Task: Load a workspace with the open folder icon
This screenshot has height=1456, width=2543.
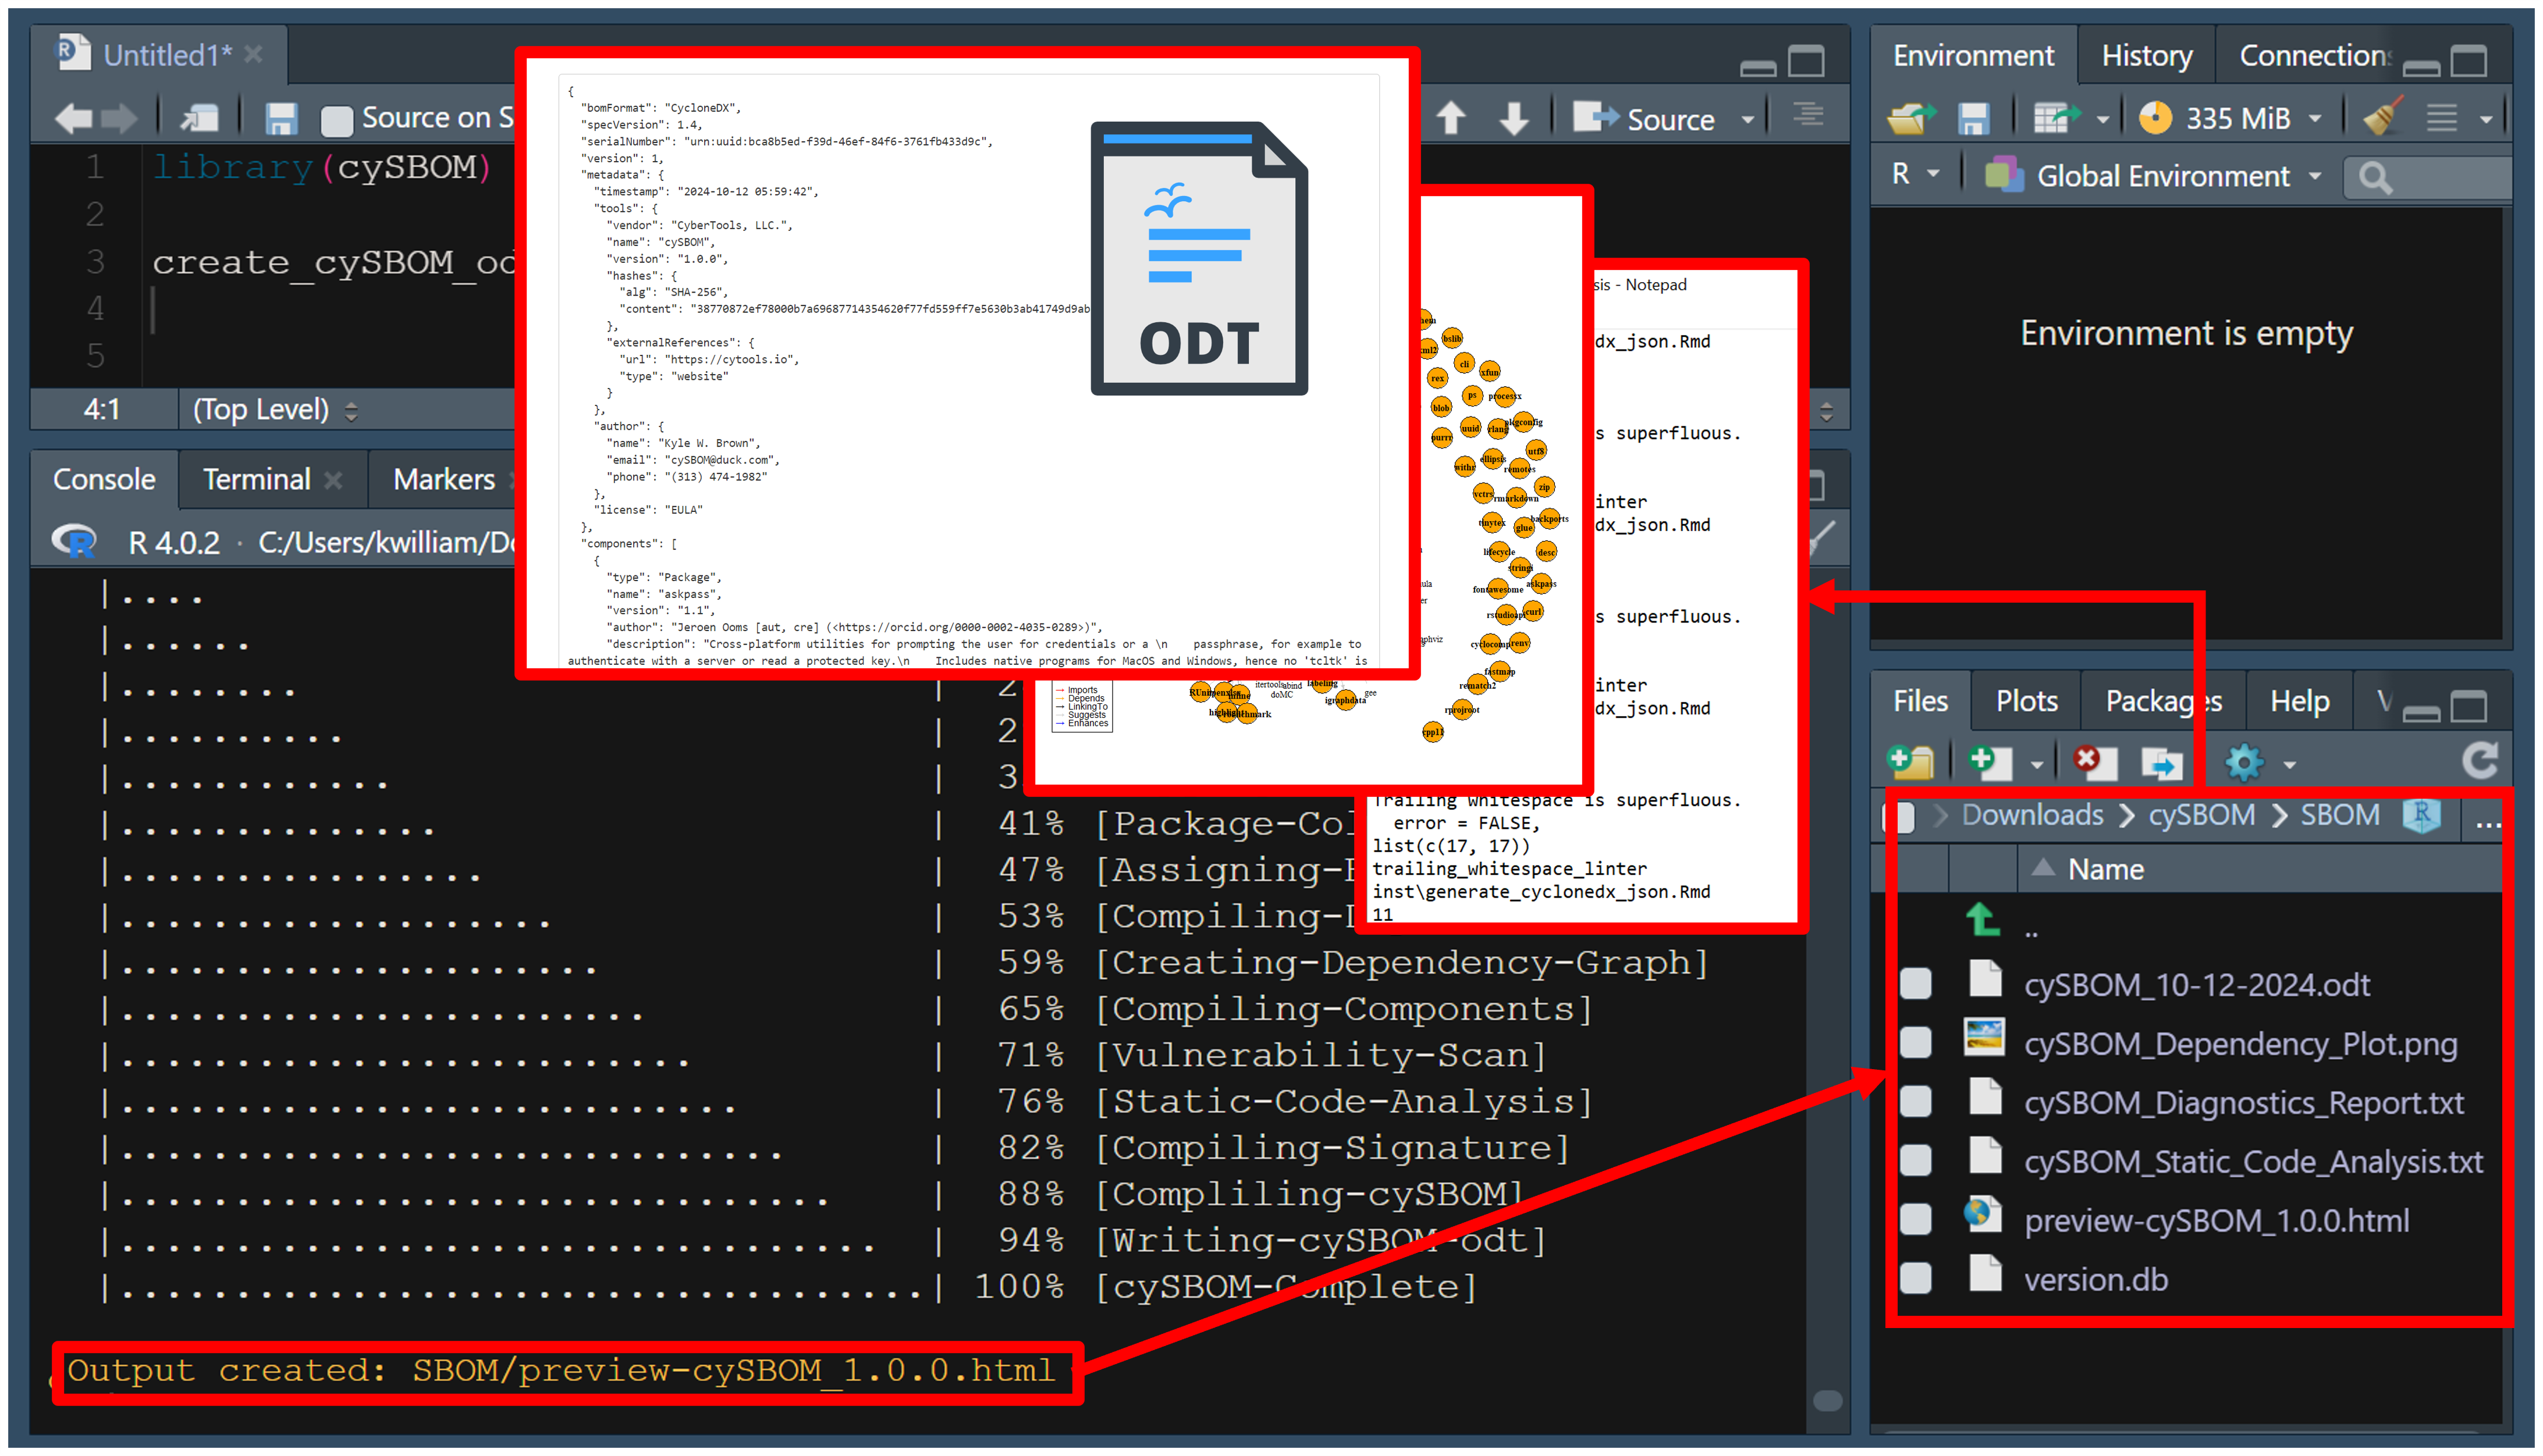Action: (1911, 118)
